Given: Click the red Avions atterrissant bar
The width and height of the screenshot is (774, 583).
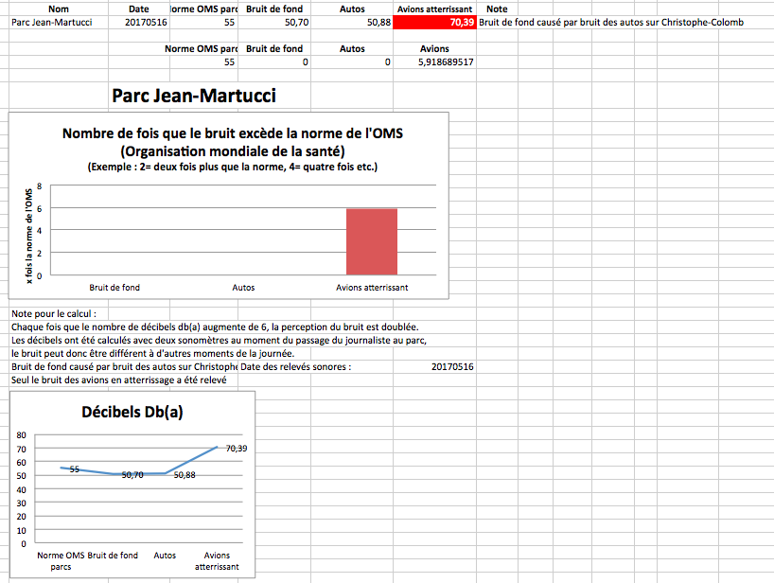Looking at the screenshot, I should tap(371, 240).
